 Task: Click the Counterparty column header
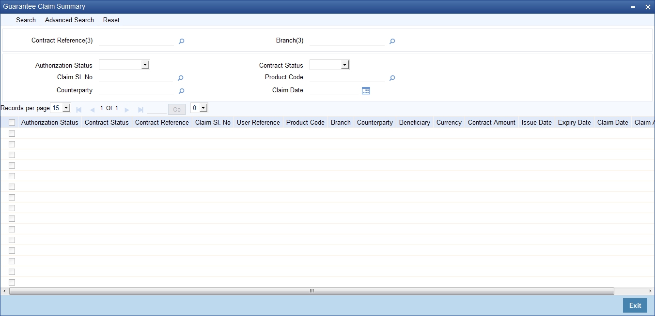375,123
